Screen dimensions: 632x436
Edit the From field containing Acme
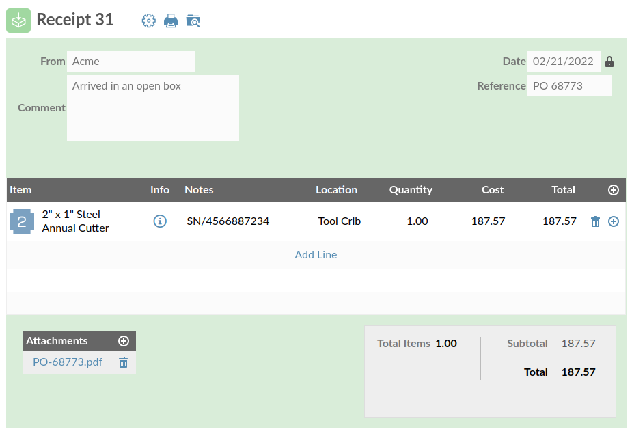click(x=131, y=62)
